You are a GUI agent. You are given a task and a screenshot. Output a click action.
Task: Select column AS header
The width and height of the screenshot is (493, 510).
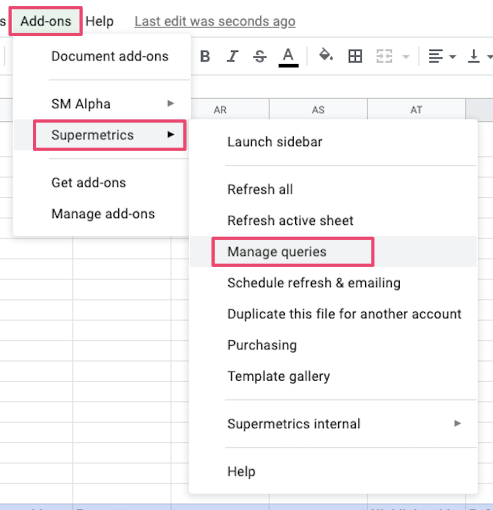coord(319,110)
